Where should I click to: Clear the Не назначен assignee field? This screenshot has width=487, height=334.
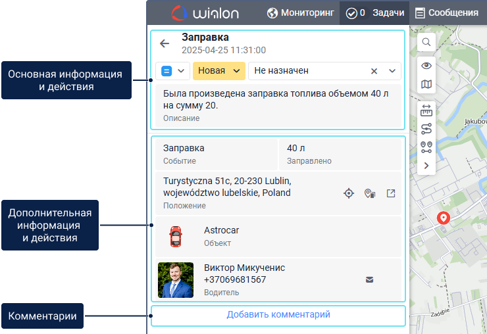[374, 71]
